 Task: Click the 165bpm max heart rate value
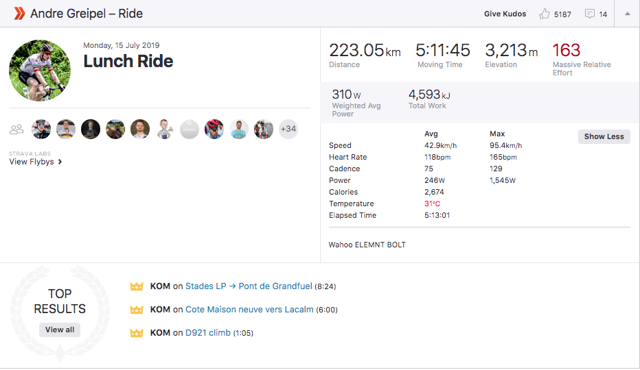click(x=503, y=158)
